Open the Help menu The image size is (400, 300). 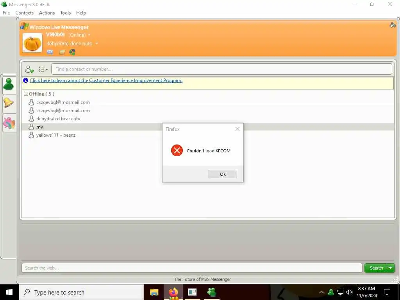coord(81,13)
